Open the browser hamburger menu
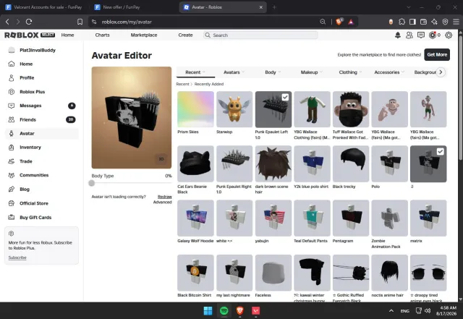The height and width of the screenshot is (319, 463). point(456,22)
